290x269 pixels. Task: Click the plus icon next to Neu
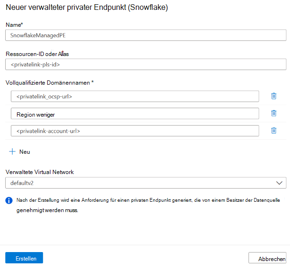[x=12, y=151]
